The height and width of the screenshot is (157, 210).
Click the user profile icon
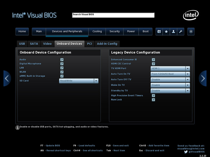[174, 31]
